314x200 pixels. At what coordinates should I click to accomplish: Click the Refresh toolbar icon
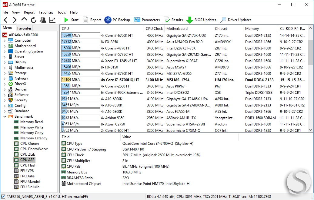[34, 20]
